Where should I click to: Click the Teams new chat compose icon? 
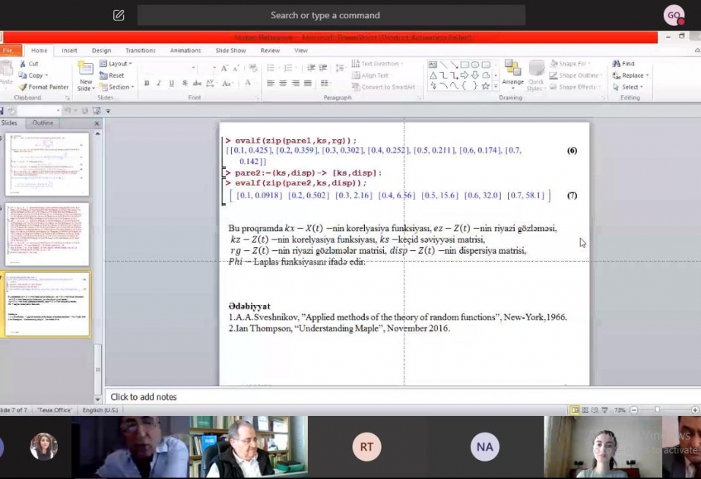(119, 15)
